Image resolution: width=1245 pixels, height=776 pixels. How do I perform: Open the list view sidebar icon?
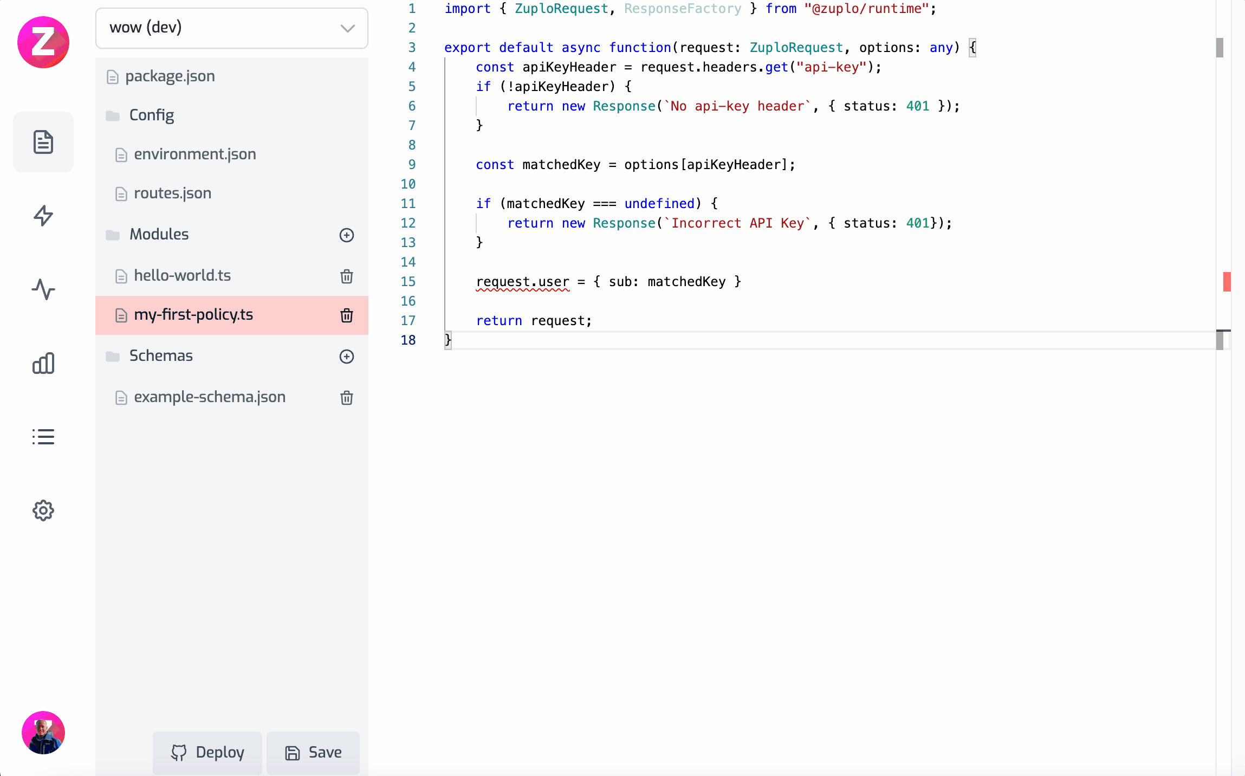click(x=43, y=437)
